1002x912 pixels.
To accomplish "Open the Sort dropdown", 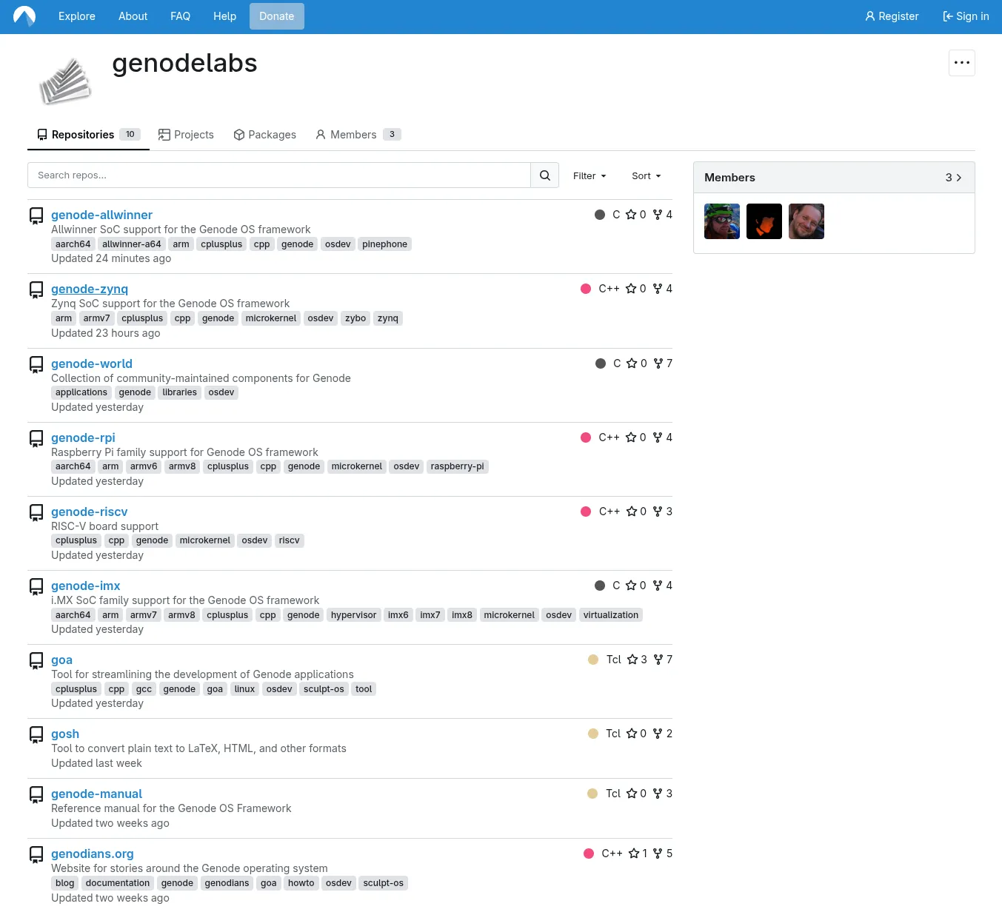I will 646,175.
